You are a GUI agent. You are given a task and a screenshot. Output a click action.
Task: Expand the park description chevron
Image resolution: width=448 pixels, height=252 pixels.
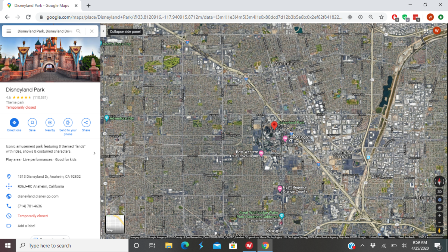click(94, 153)
